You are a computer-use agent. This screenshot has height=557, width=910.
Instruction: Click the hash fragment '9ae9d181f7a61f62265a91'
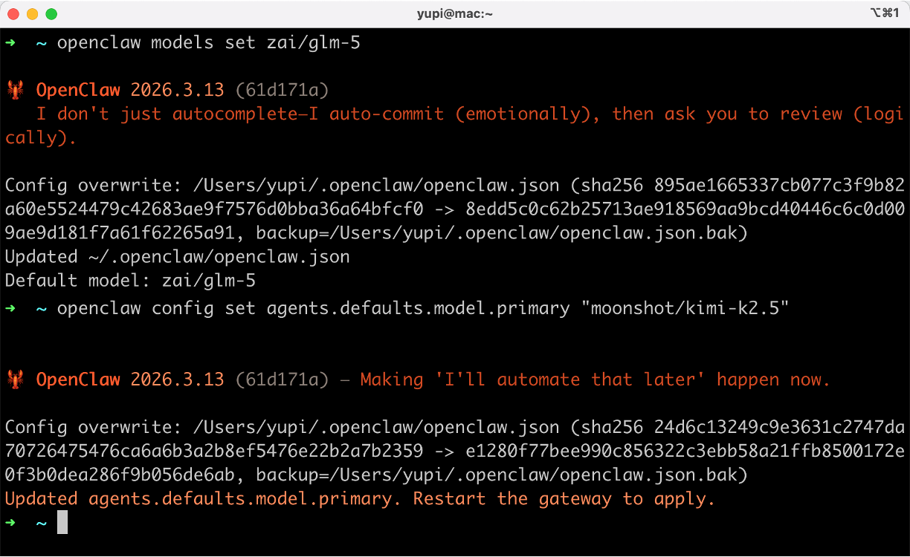(x=120, y=232)
